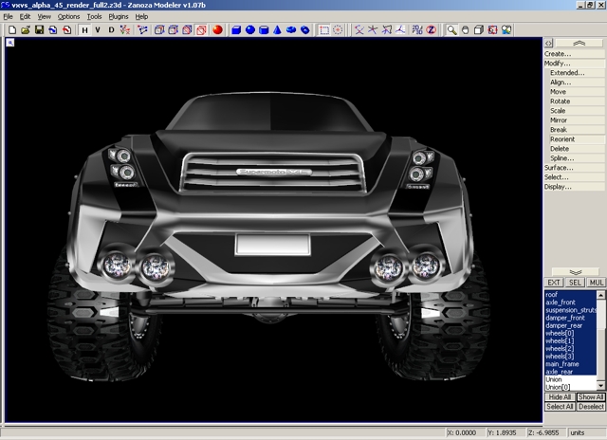This screenshot has width=607, height=440.
Task: Select the hand pan tool
Action: pyautogui.click(x=466, y=30)
